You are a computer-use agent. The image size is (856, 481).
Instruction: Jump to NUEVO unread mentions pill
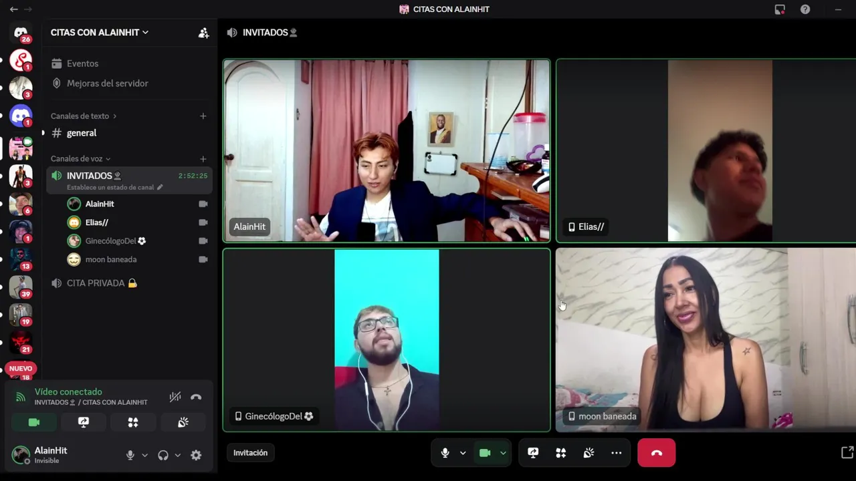coord(21,368)
